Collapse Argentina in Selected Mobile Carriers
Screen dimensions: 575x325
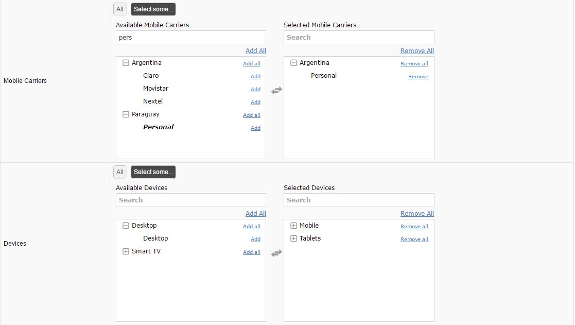tap(293, 63)
